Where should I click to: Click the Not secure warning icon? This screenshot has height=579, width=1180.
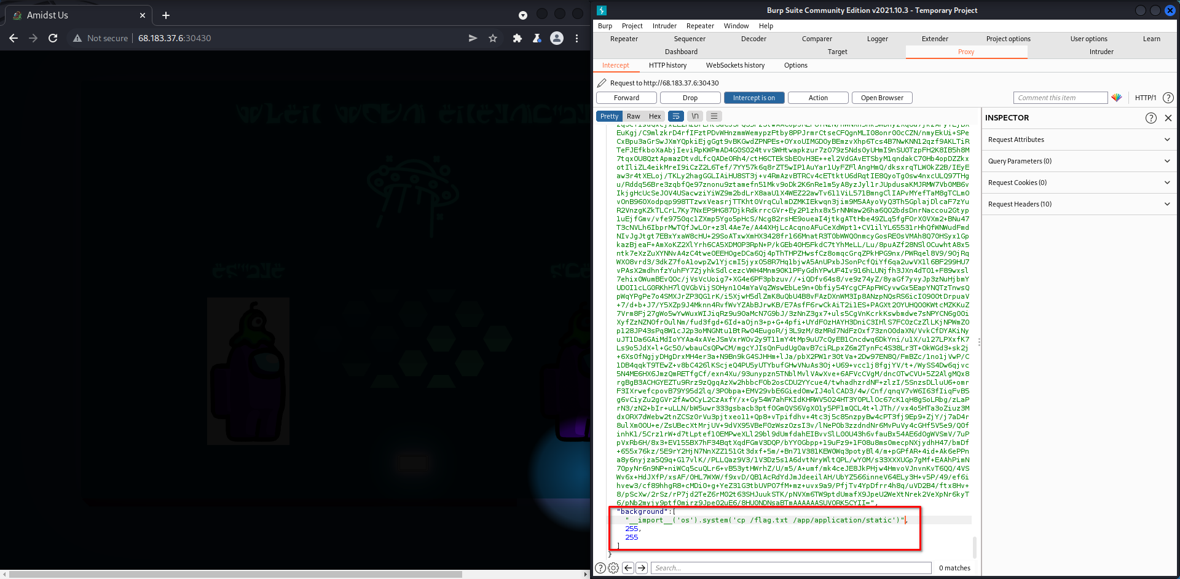(77, 38)
